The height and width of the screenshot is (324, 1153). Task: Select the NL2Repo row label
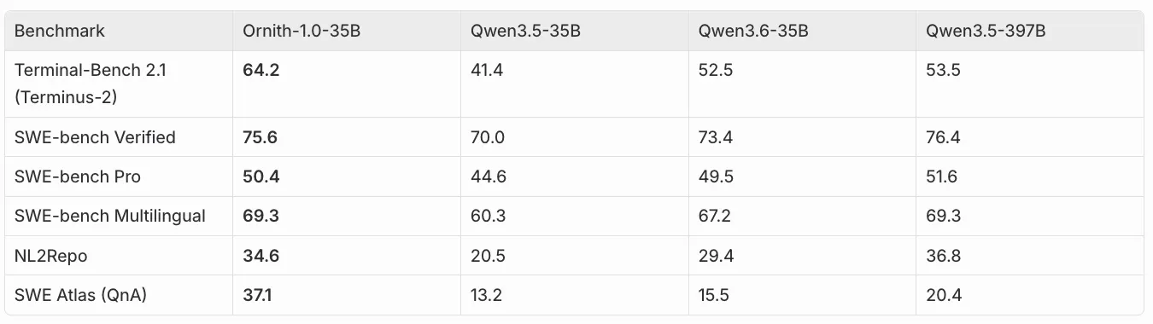click(51, 256)
